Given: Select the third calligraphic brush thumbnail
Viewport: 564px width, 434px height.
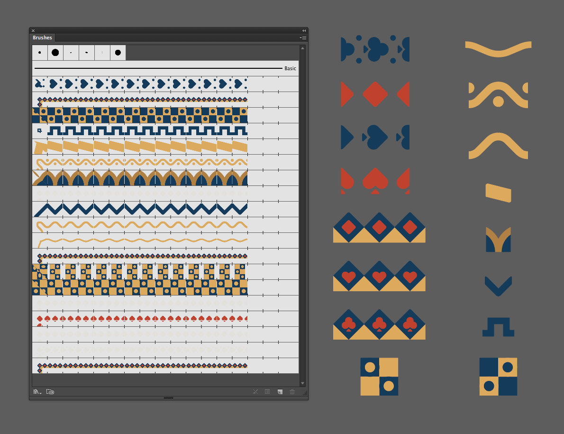Looking at the screenshot, I should click(x=71, y=53).
